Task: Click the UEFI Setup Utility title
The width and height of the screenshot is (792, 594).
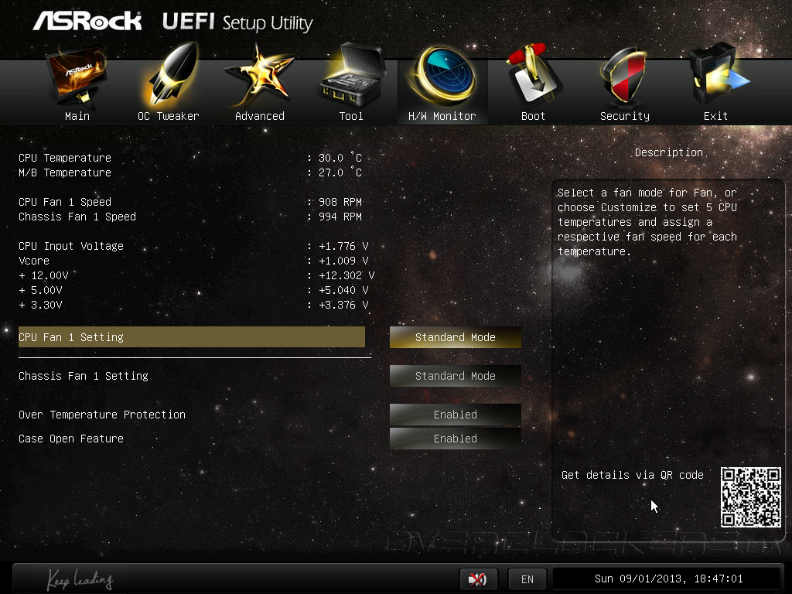Action: [x=237, y=22]
